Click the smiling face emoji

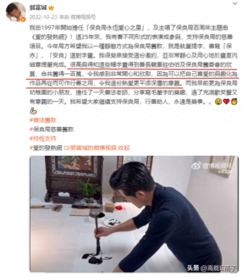pyautogui.click(x=218, y=102)
